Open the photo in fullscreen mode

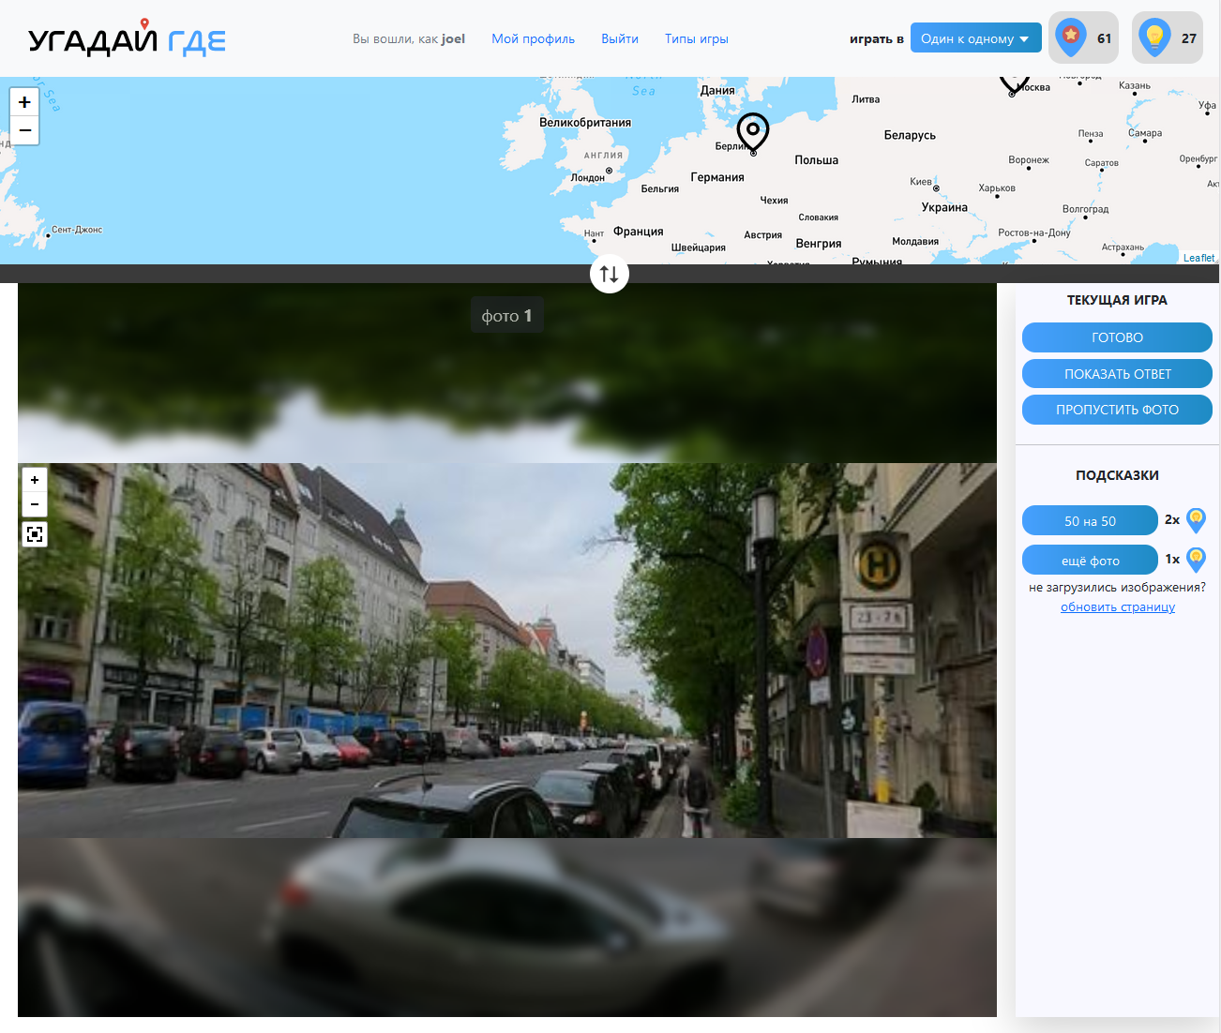35,534
